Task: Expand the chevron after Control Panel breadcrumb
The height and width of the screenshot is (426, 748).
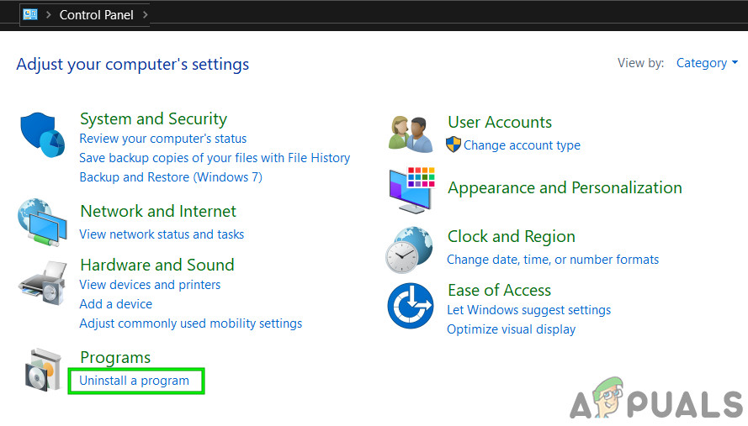Action: 146,15
